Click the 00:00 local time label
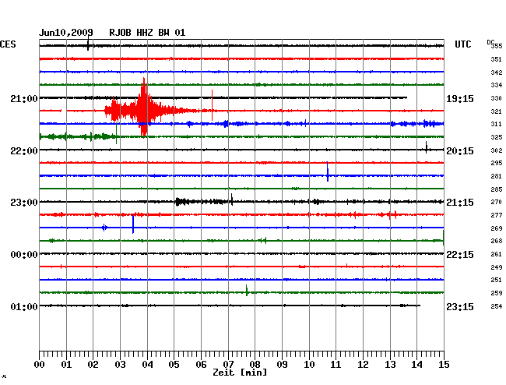This screenshot has width=506, height=385. pyautogui.click(x=24, y=255)
